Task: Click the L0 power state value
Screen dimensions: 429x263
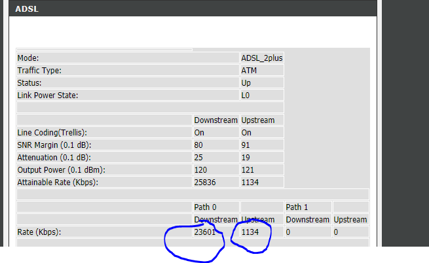Action: click(246, 96)
